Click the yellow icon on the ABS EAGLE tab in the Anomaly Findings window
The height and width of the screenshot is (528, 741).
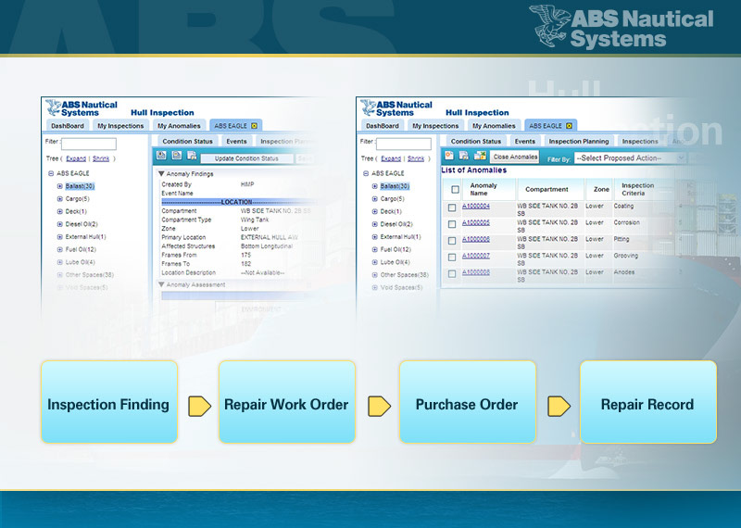pyautogui.click(x=254, y=126)
